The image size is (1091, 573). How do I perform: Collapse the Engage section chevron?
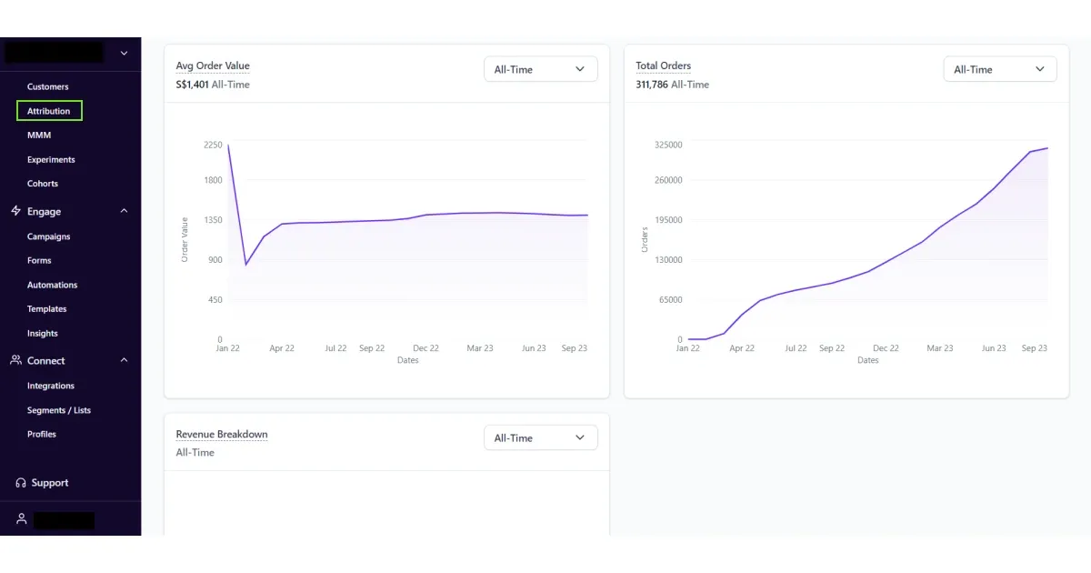pos(125,211)
